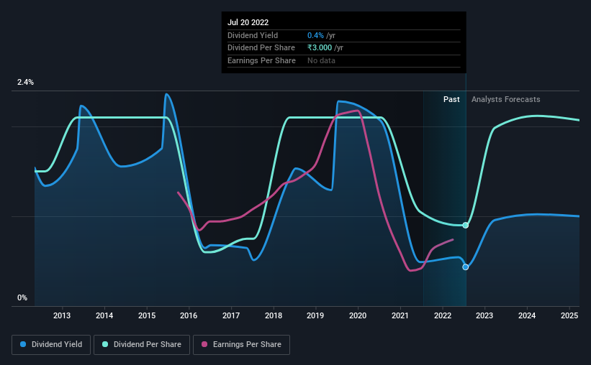Click the 2013 x-axis label
Screen dimensions: 591x365
pos(62,315)
